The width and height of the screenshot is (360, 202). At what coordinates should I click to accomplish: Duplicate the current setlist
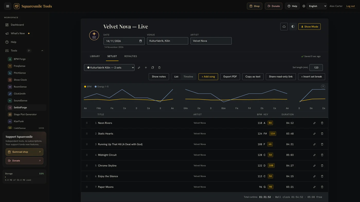(x=152, y=68)
